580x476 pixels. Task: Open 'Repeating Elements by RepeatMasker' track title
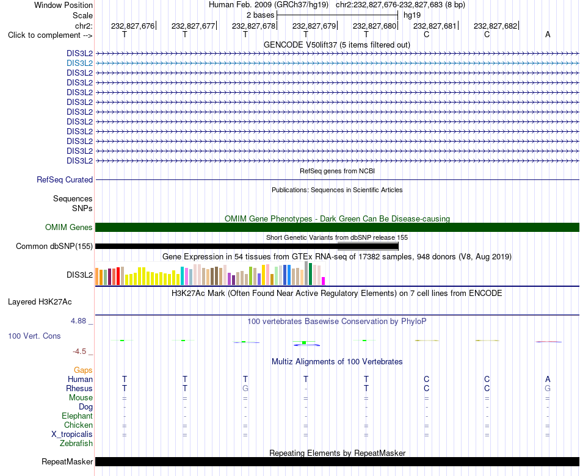(337, 453)
